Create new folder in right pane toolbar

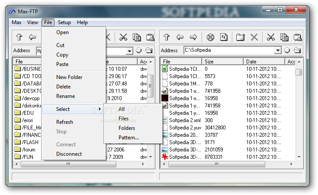241,37
